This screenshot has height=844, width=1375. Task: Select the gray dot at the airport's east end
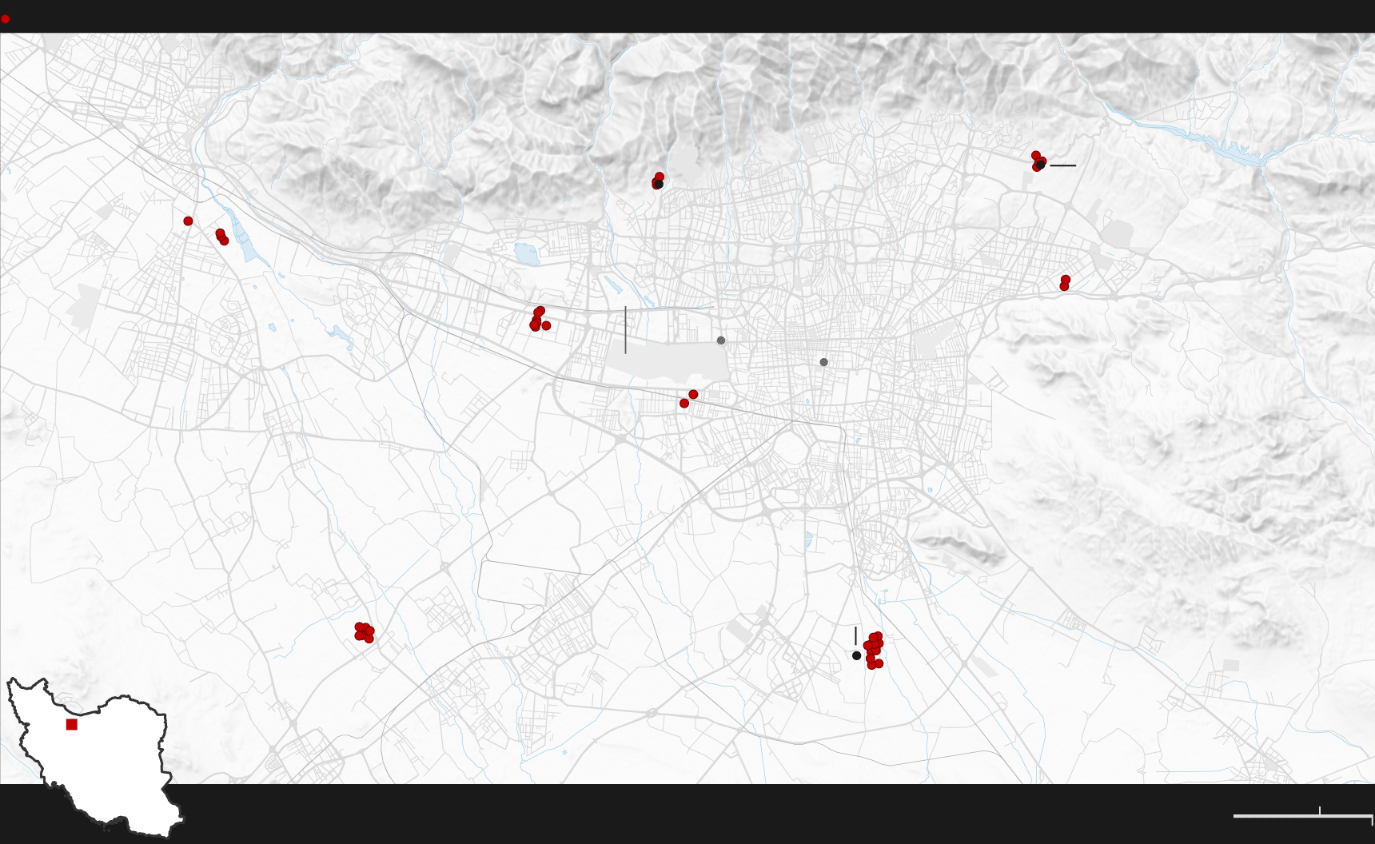pos(721,340)
